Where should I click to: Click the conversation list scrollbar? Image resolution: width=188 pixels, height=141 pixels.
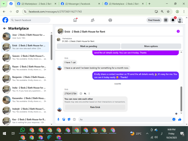coord(52,47)
